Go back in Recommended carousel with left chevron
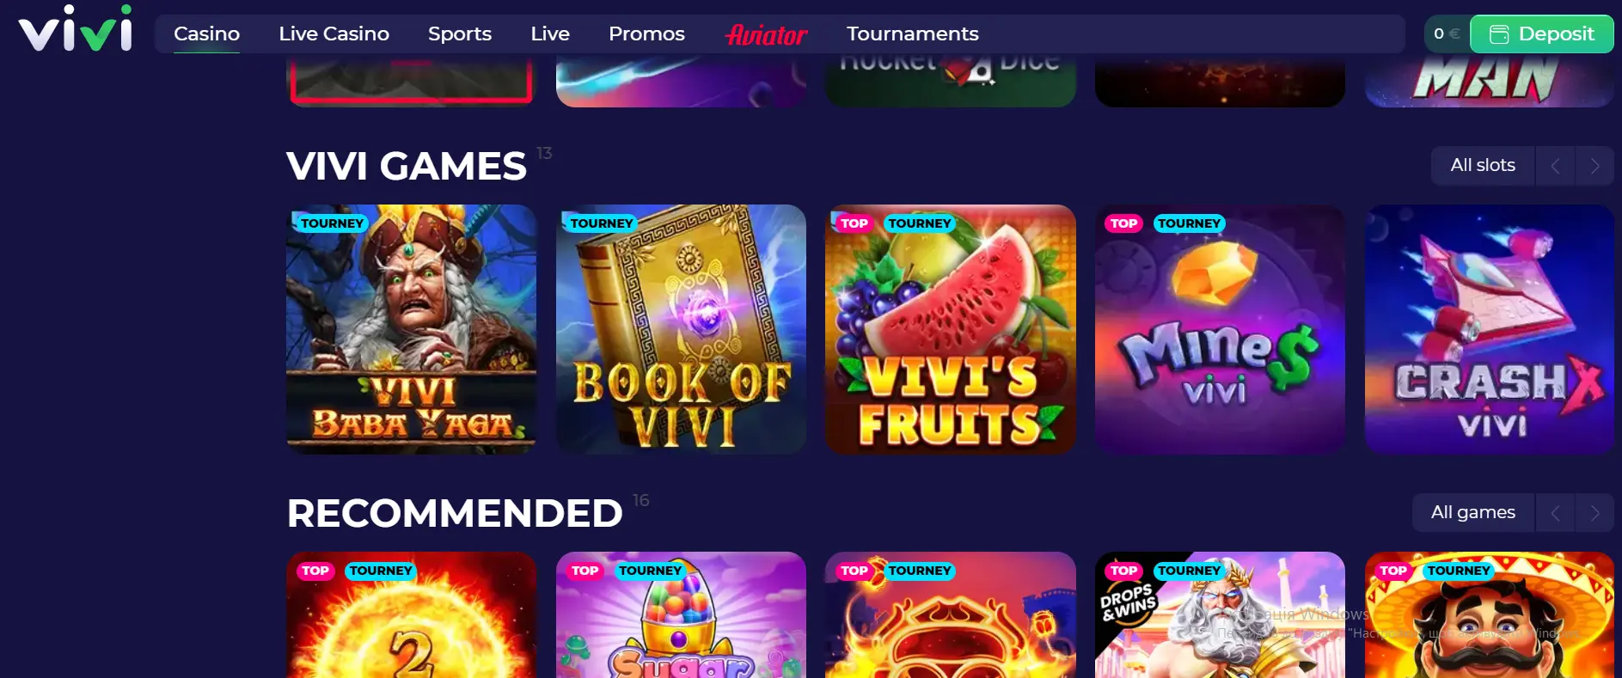 [1555, 513]
